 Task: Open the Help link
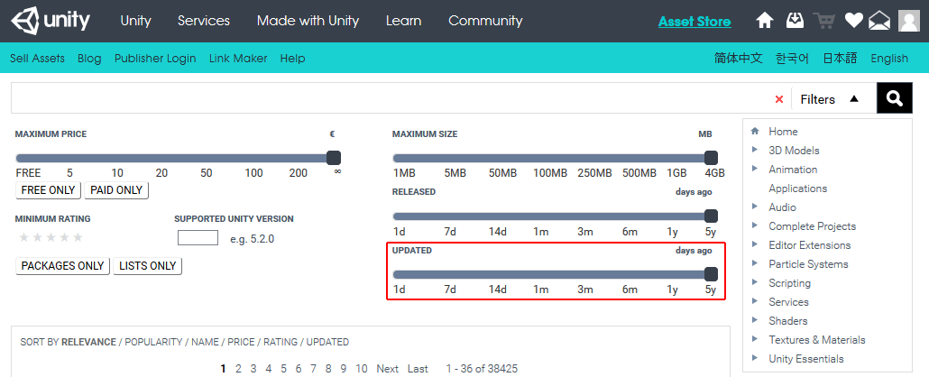click(x=293, y=59)
